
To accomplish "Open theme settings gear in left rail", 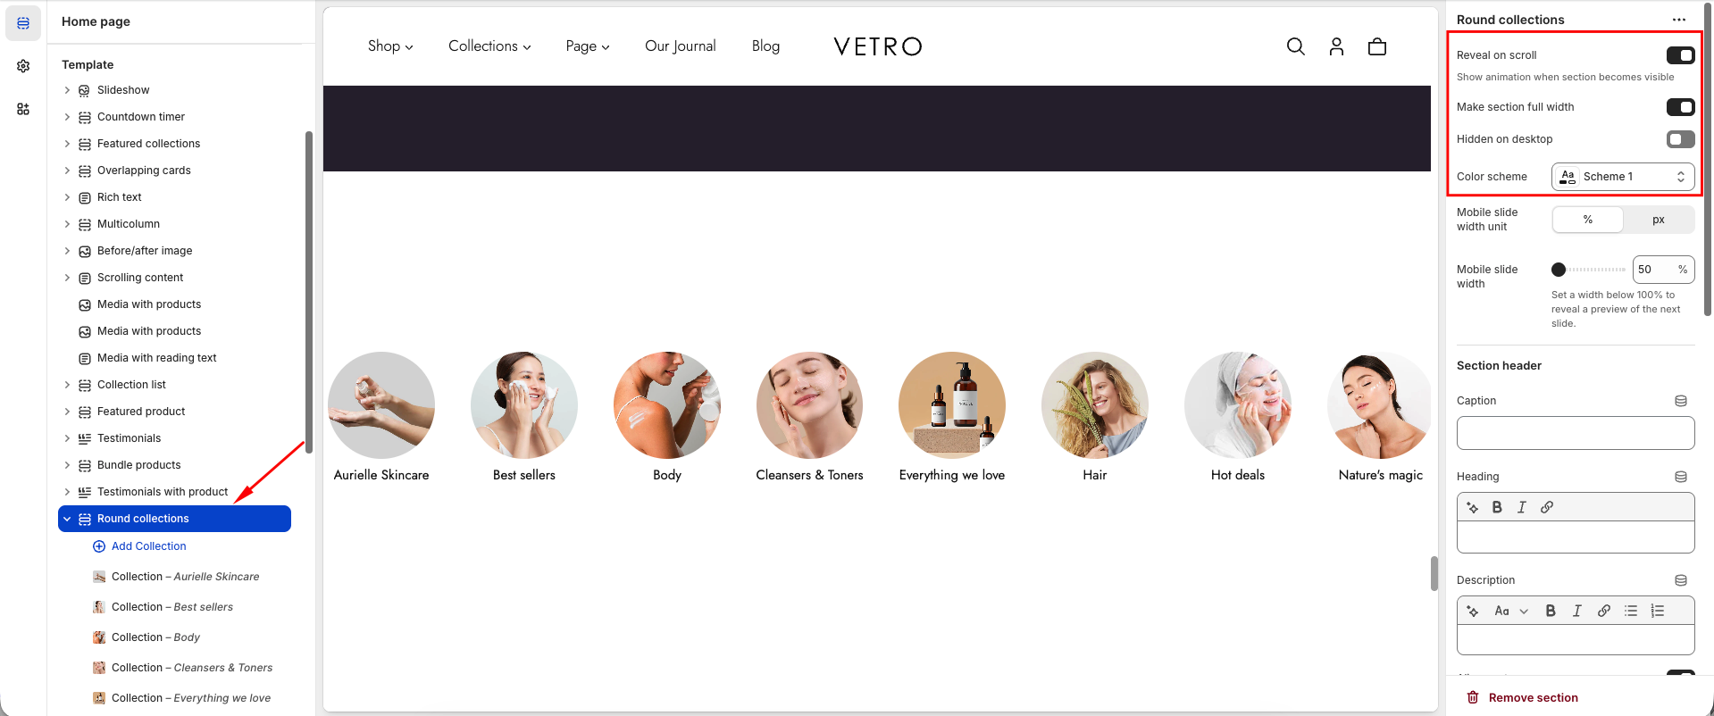I will (23, 66).
